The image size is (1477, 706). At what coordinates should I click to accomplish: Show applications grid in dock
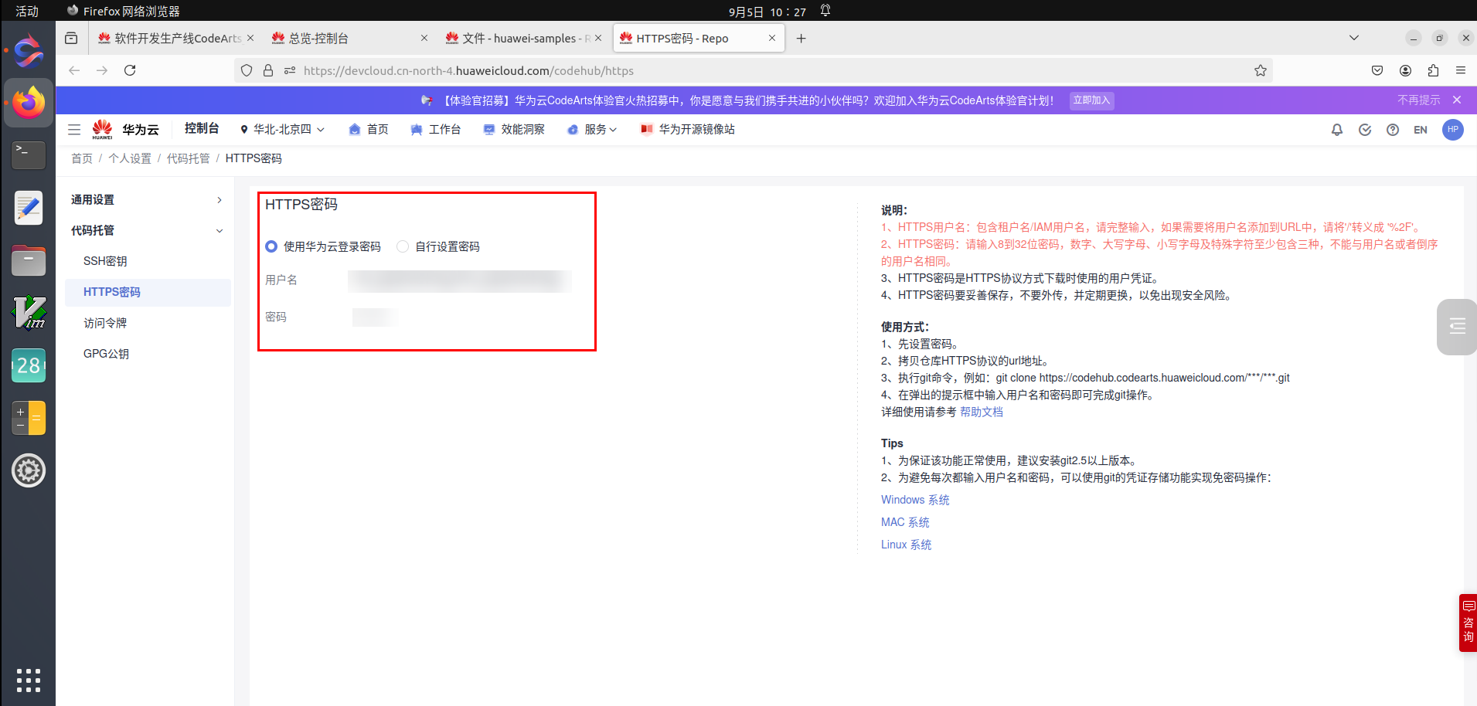point(29,680)
